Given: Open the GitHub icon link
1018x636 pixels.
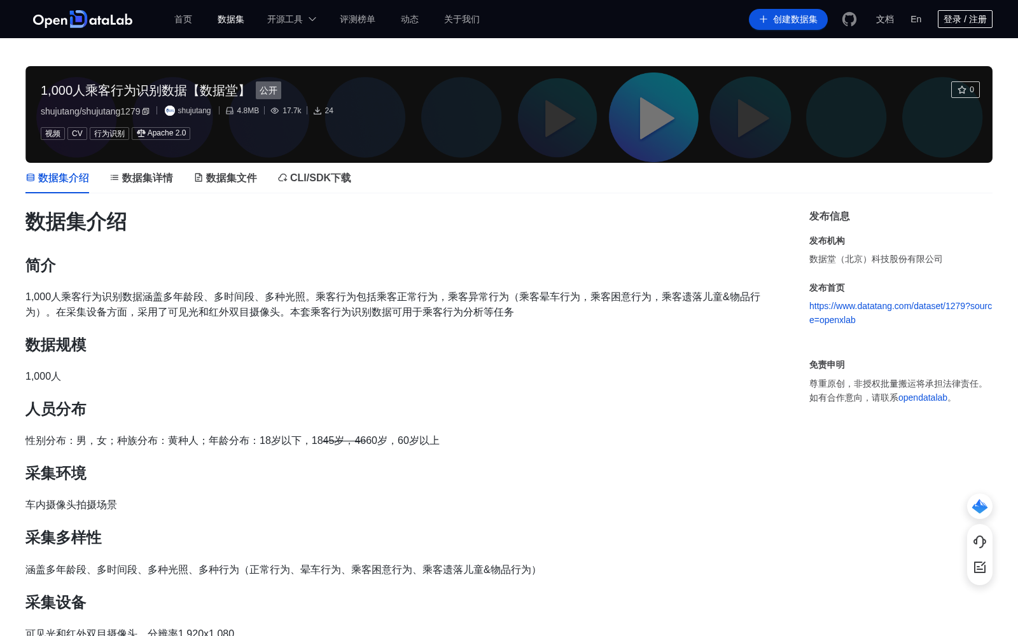Looking at the screenshot, I should tap(849, 19).
